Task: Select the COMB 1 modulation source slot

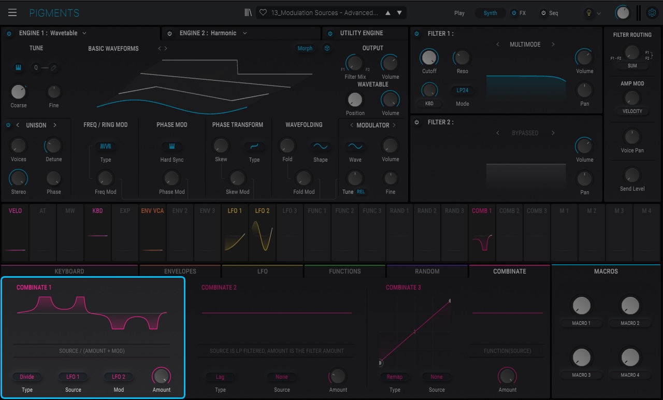Action: click(x=482, y=232)
